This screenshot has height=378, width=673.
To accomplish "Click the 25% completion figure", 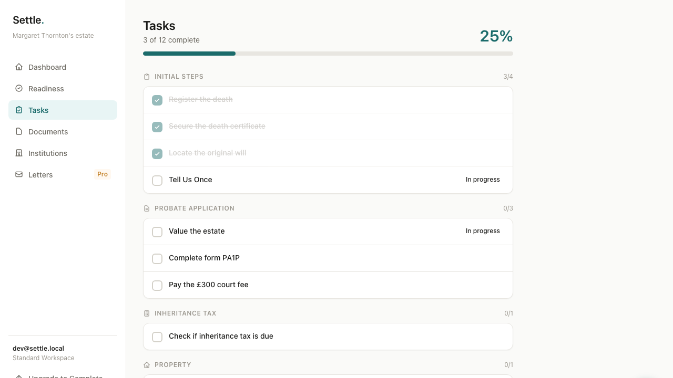I will click(496, 36).
